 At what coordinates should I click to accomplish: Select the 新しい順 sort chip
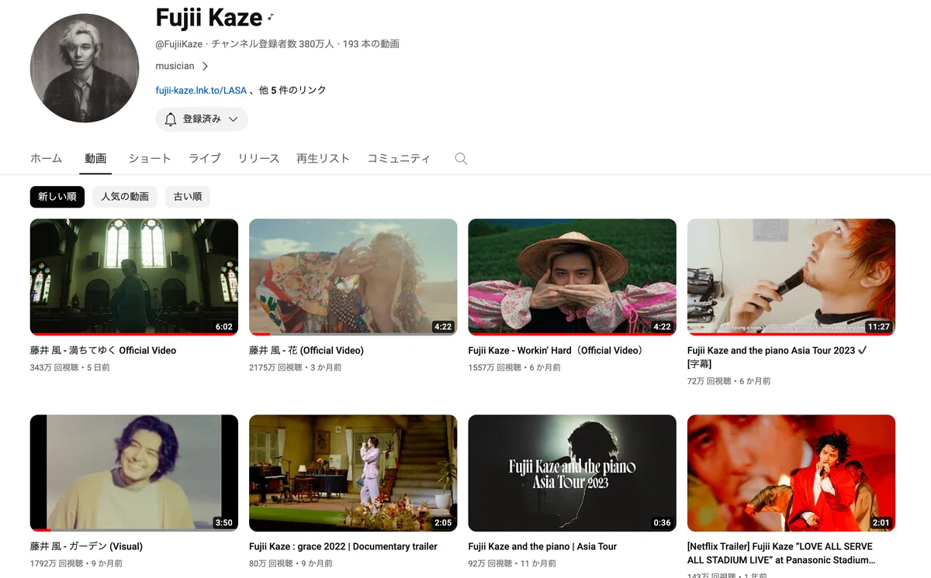57,197
